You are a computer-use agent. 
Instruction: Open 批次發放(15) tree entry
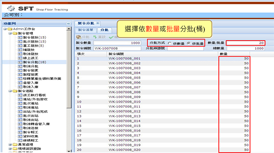(35, 41)
